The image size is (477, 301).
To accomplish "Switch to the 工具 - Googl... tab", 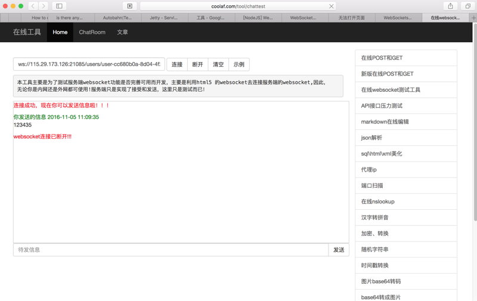I will 212,18.
